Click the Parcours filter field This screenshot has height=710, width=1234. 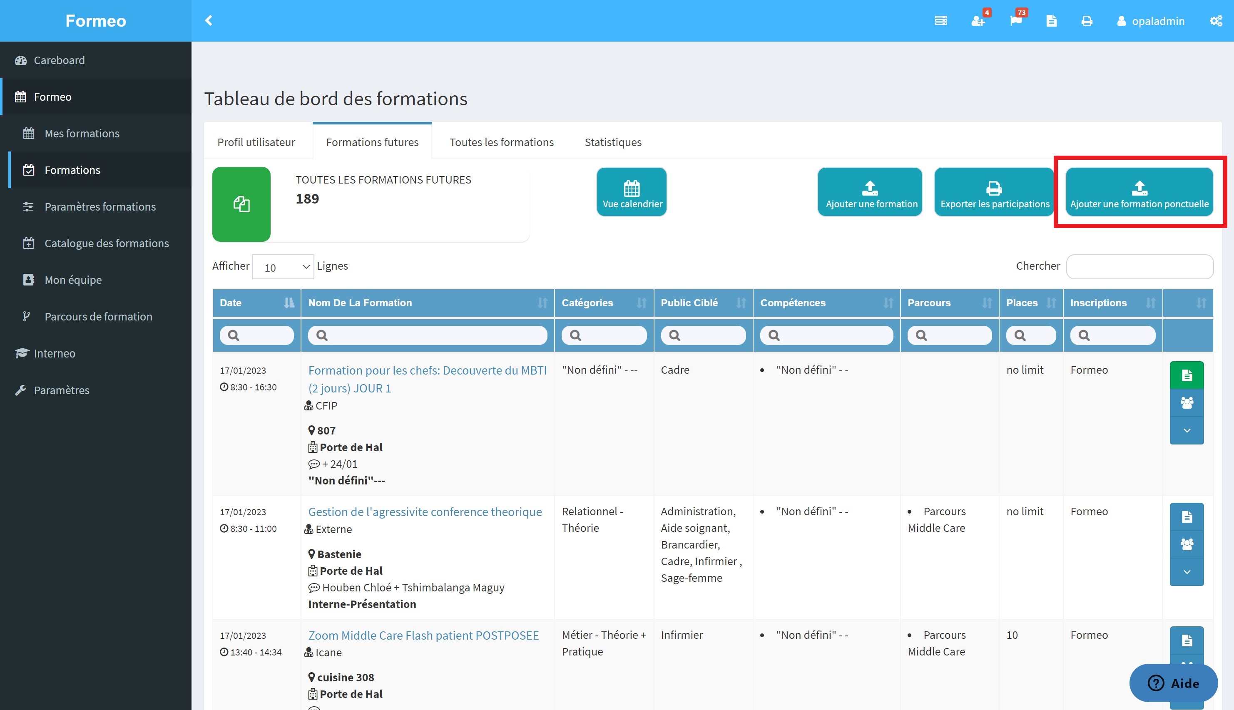tap(949, 335)
